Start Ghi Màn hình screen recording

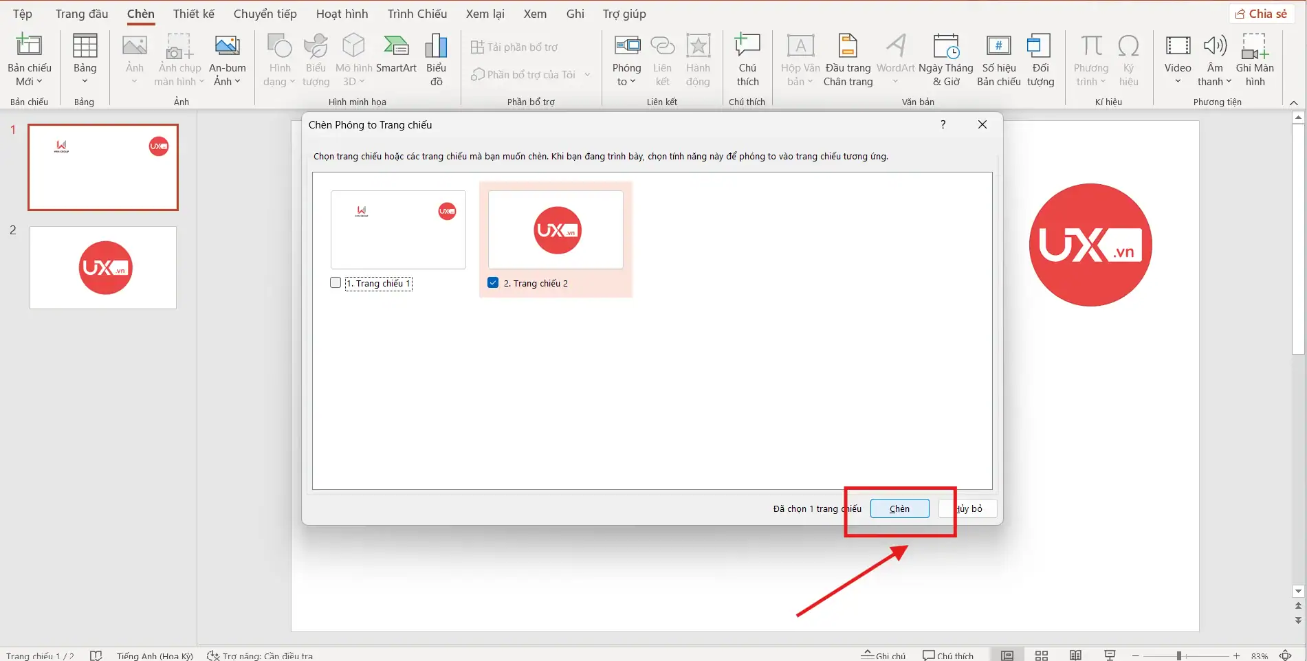(x=1256, y=58)
